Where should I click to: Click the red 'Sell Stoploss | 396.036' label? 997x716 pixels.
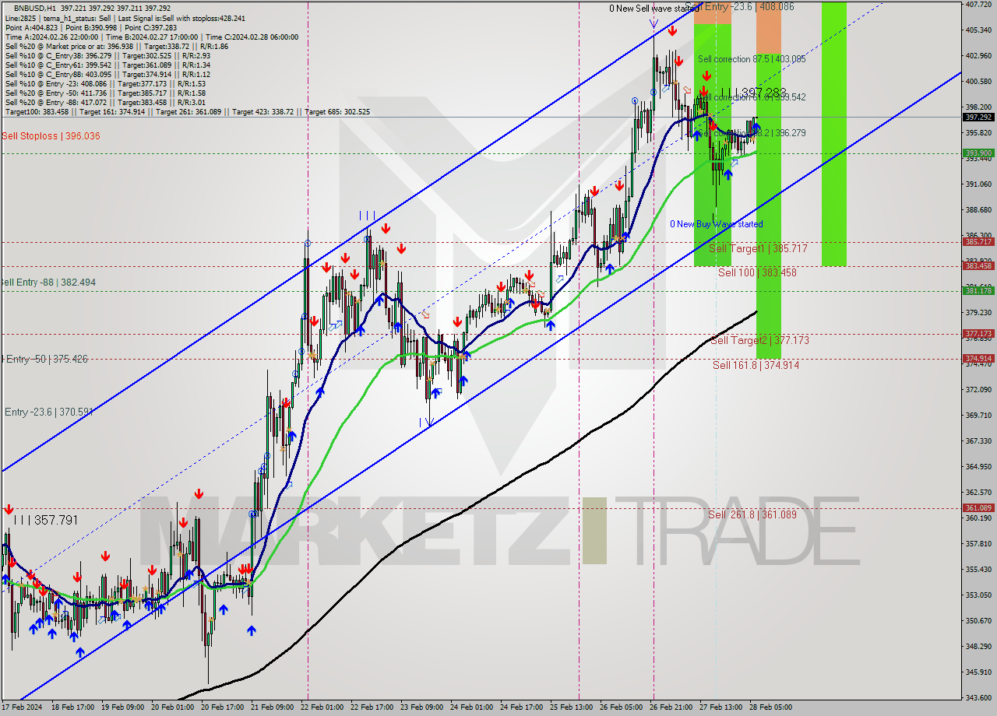point(51,136)
